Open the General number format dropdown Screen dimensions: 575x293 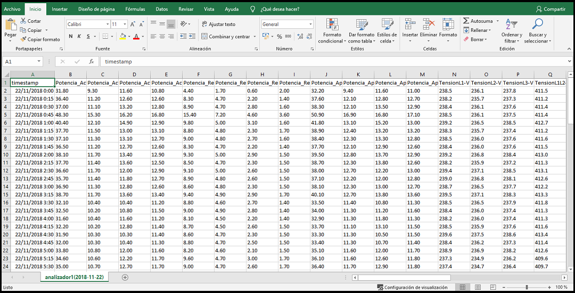[x=310, y=24]
